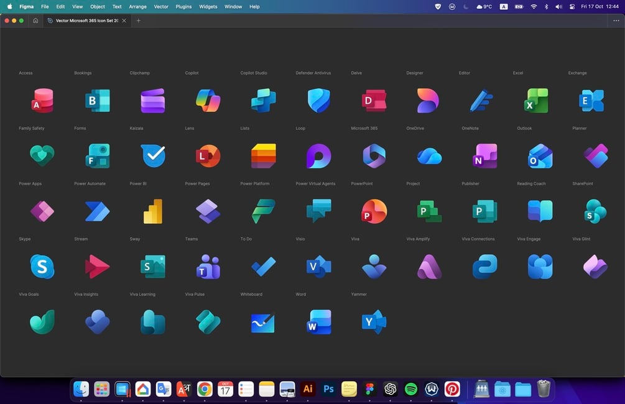Click the 'Reading Coach' label
The height and width of the screenshot is (404, 625).
pyautogui.click(x=531, y=184)
